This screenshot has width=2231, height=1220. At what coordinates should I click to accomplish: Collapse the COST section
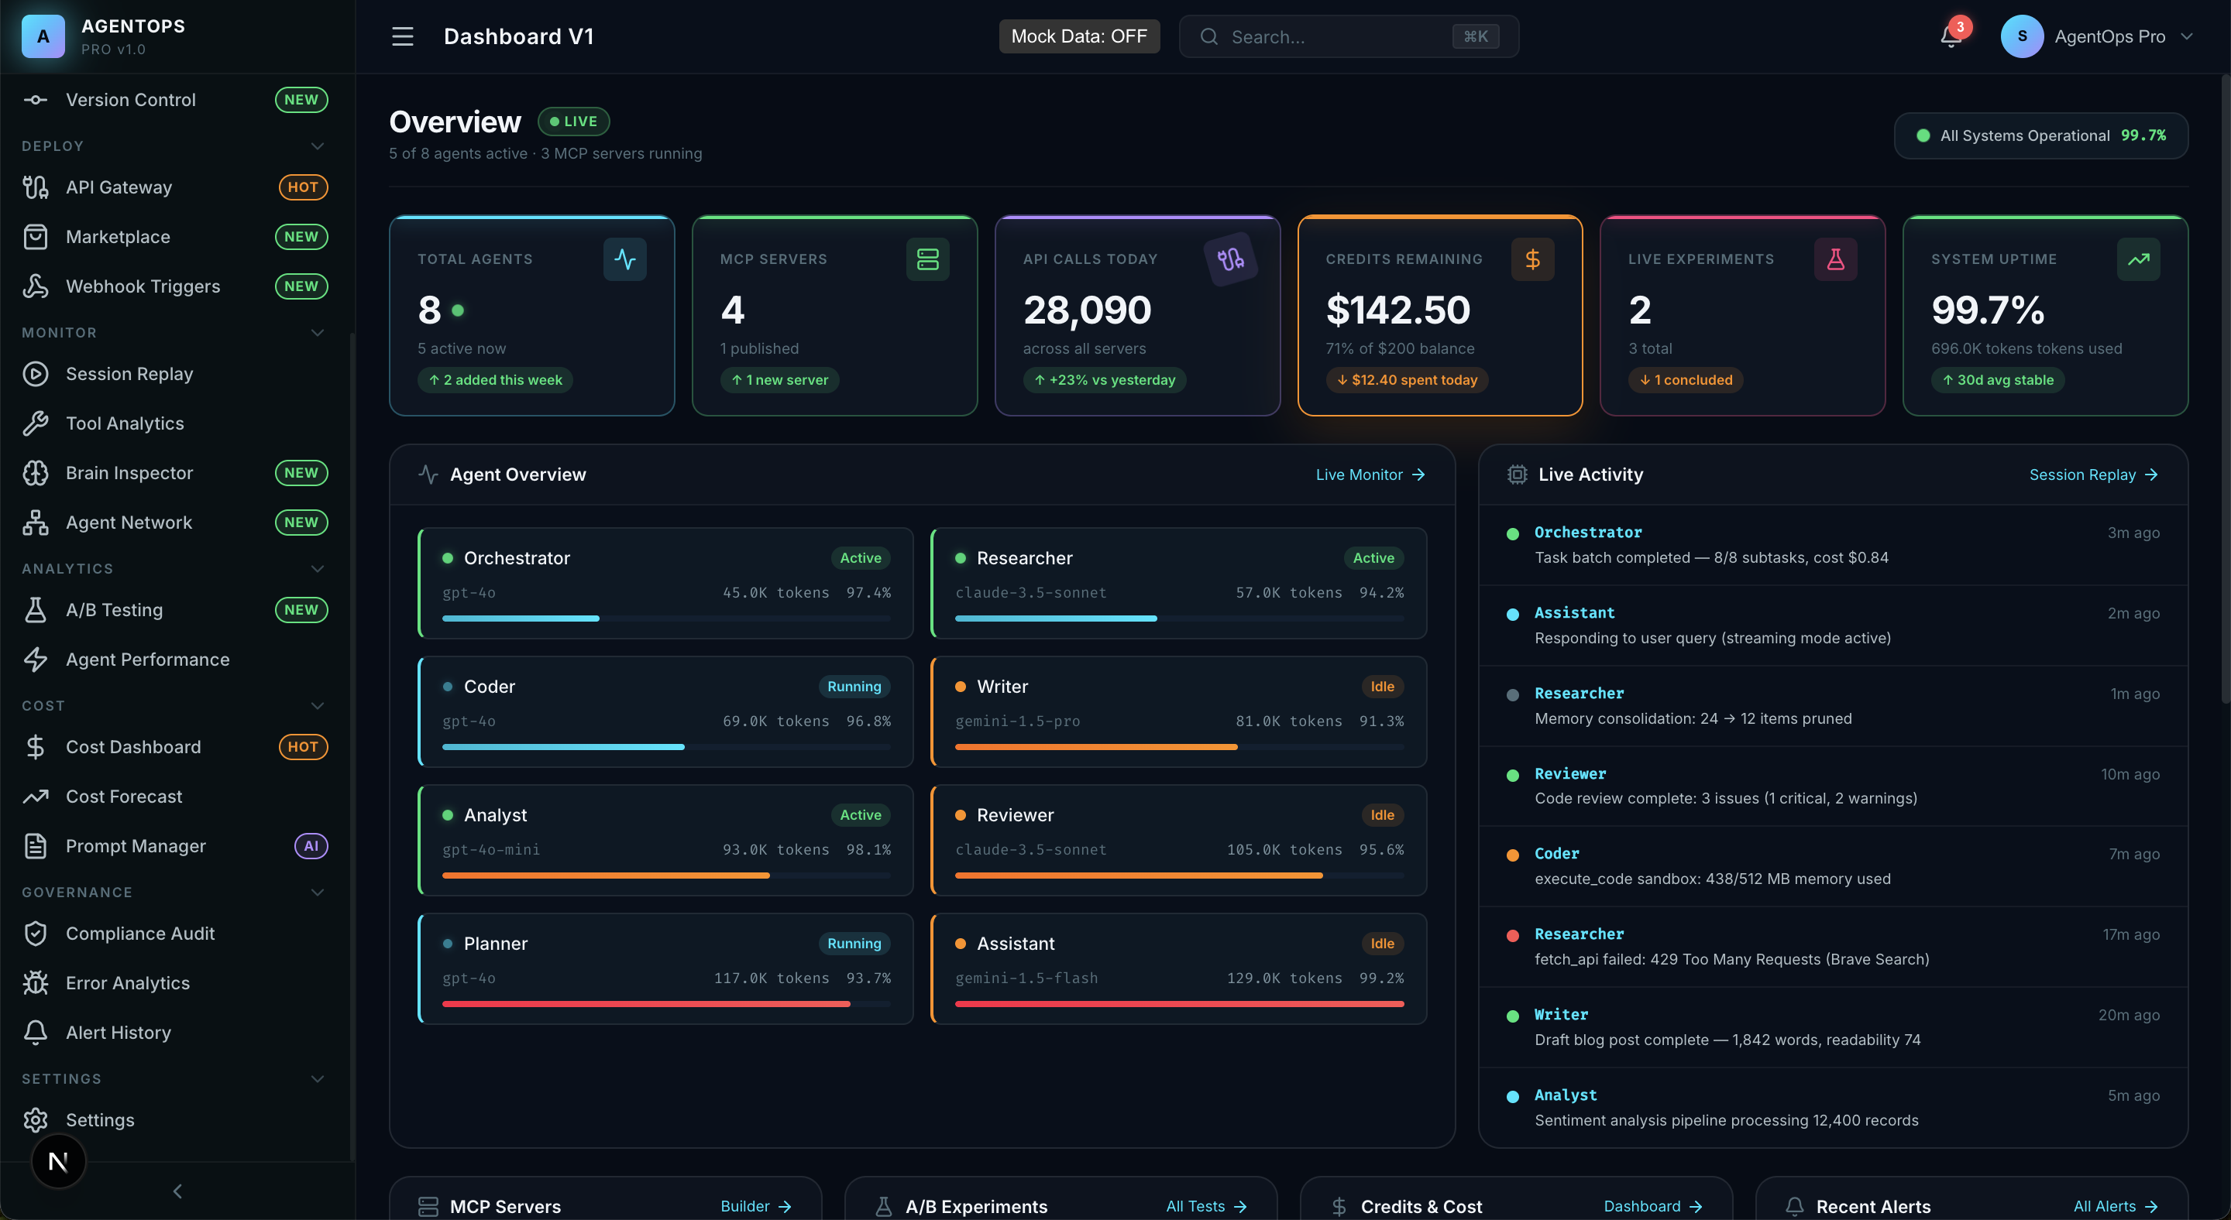click(316, 705)
